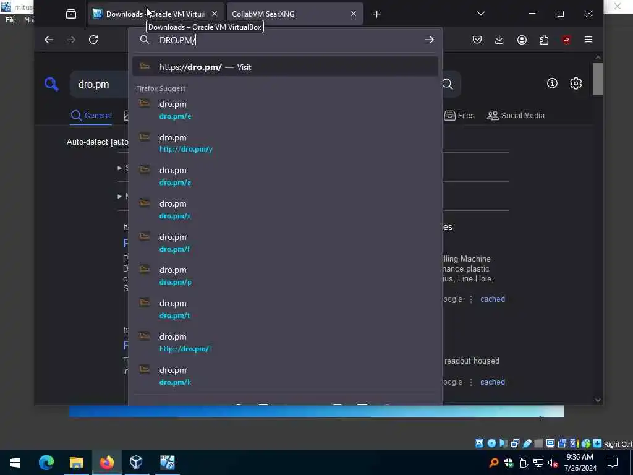Open the Firefox View icon

click(71, 14)
